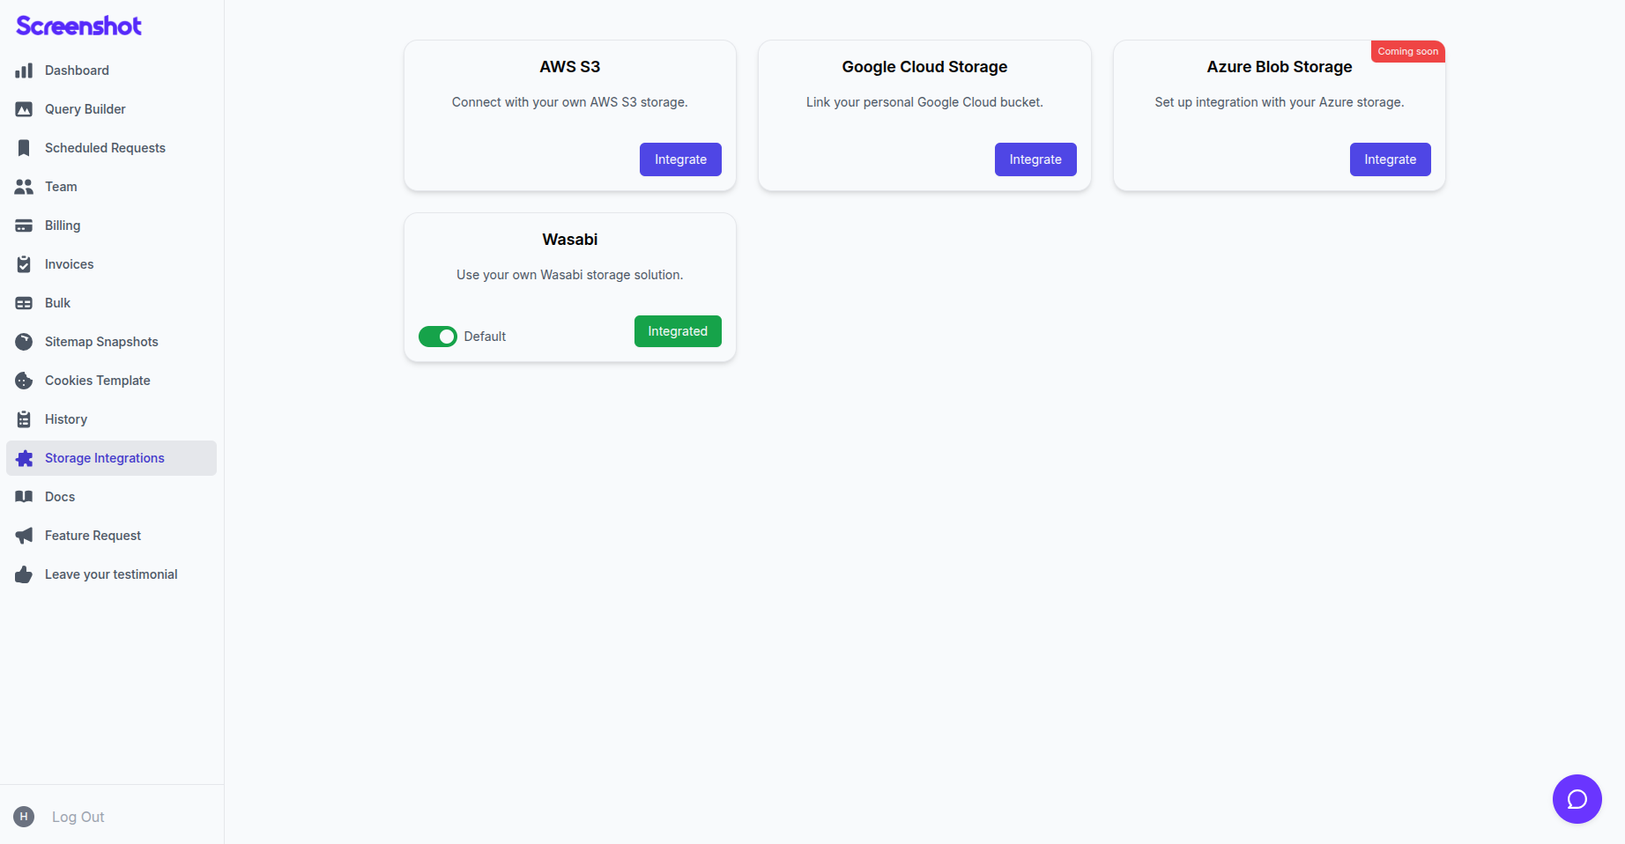This screenshot has height=844, width=1625.
Task: Open the chat bubble widget
Action: [1577, 799]
